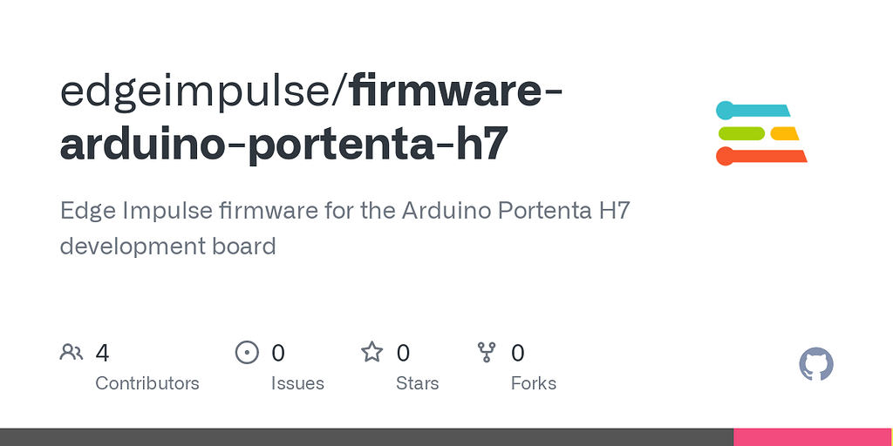Click the teal bar in the logo
Image resolution: width=893 pixels, height=446 pixels.
tap(753, 111)
